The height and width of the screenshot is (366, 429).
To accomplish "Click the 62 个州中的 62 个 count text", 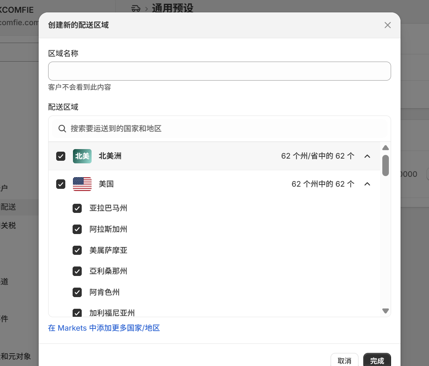I will pos(323,184).
